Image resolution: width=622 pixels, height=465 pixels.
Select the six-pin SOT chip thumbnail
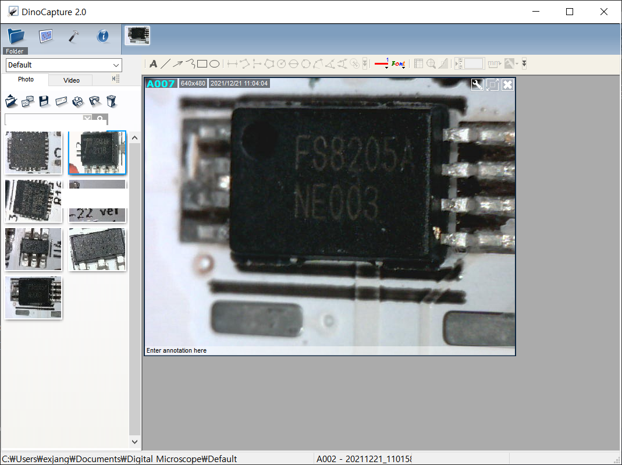[34, 249]
